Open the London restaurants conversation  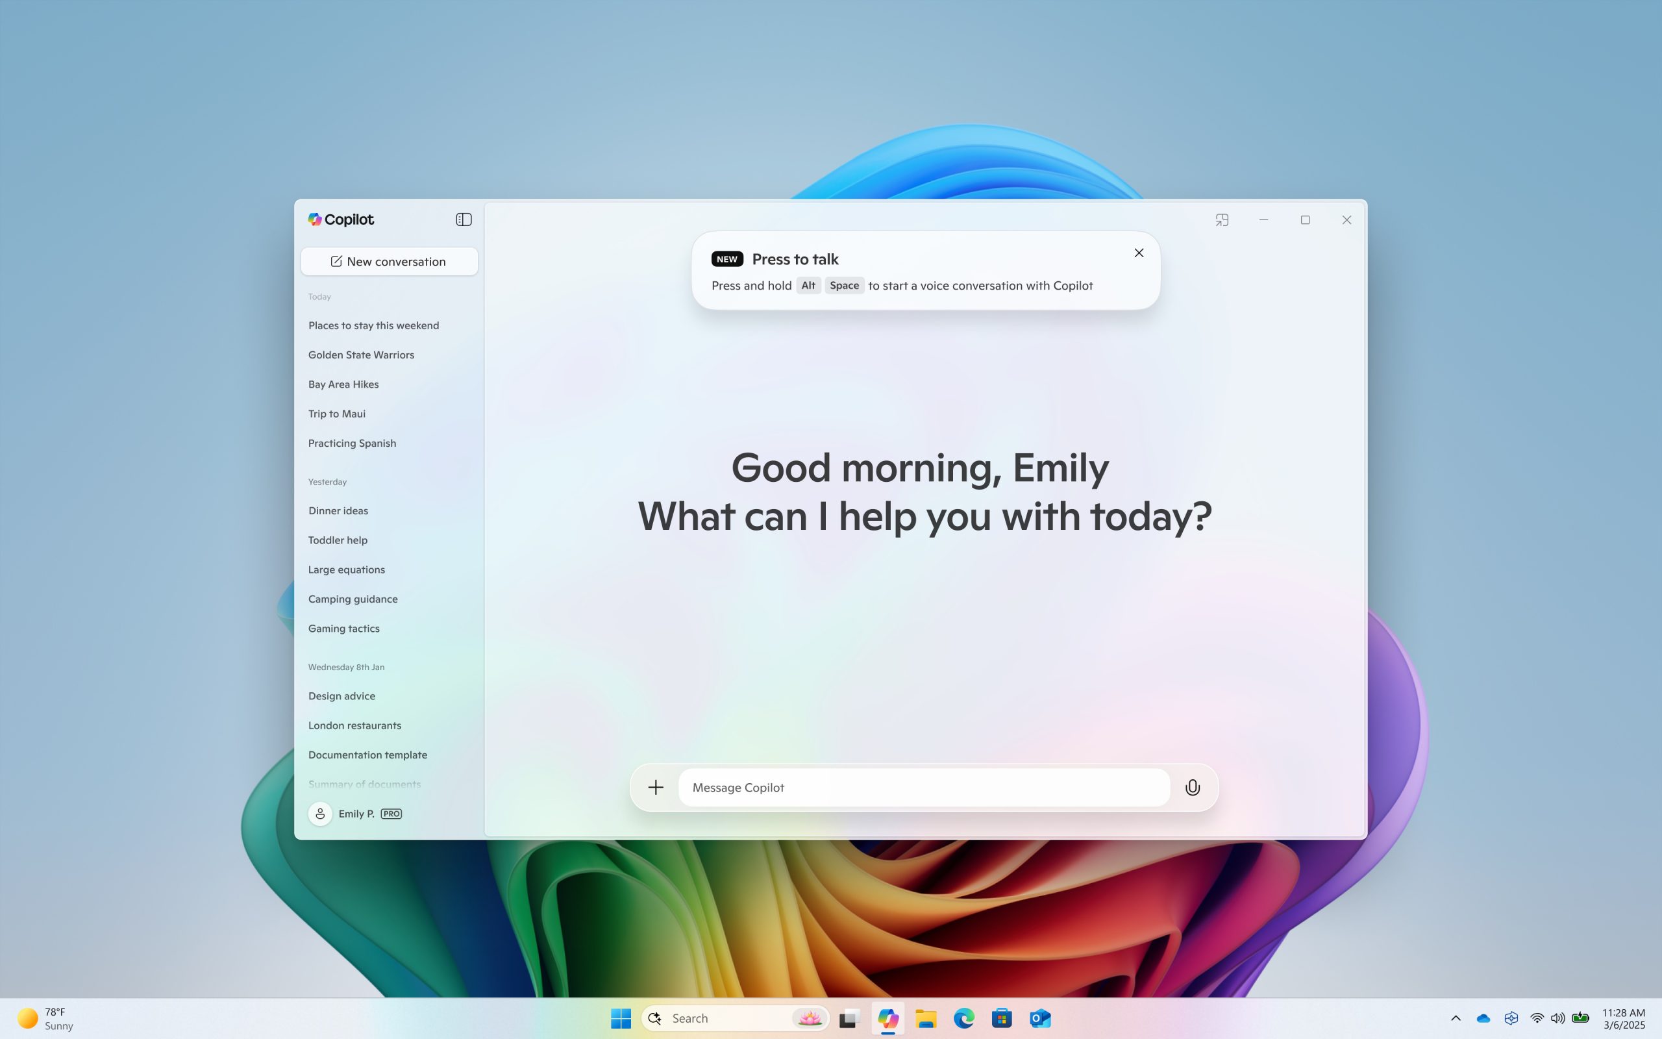tap(354, 725)
